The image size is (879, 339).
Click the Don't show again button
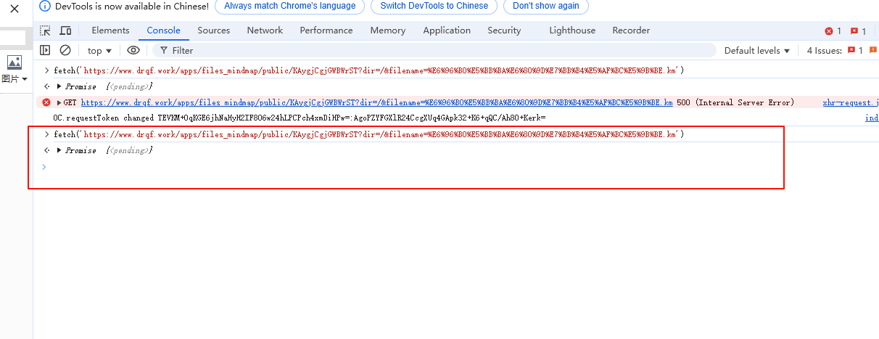(546, 6)
